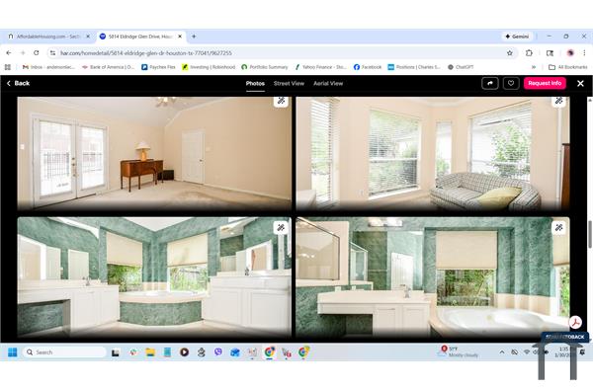Screen dimensions: 593x390
Task: Open the bedroom with French doors photo
Action: 154,153
